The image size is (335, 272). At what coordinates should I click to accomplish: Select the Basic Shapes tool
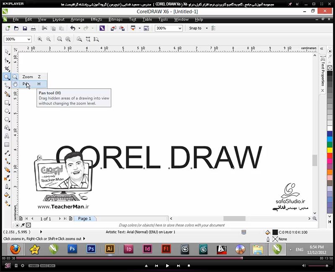(7, 128)
